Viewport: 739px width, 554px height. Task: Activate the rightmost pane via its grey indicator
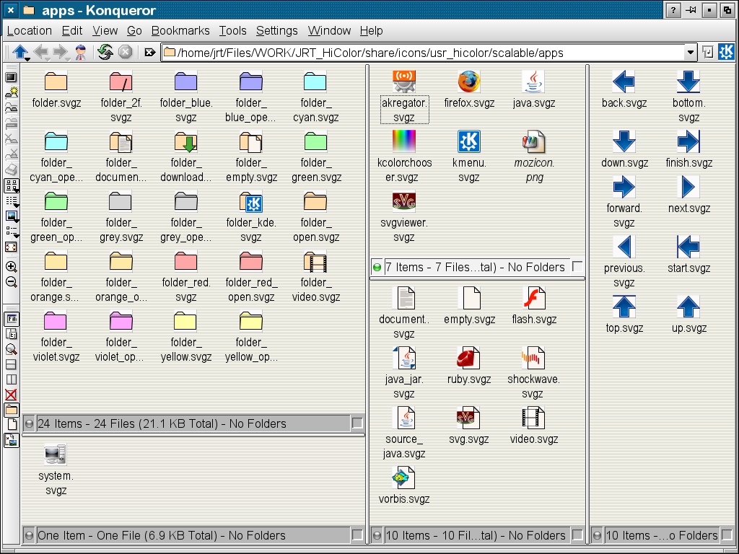[x=597, y=536]
